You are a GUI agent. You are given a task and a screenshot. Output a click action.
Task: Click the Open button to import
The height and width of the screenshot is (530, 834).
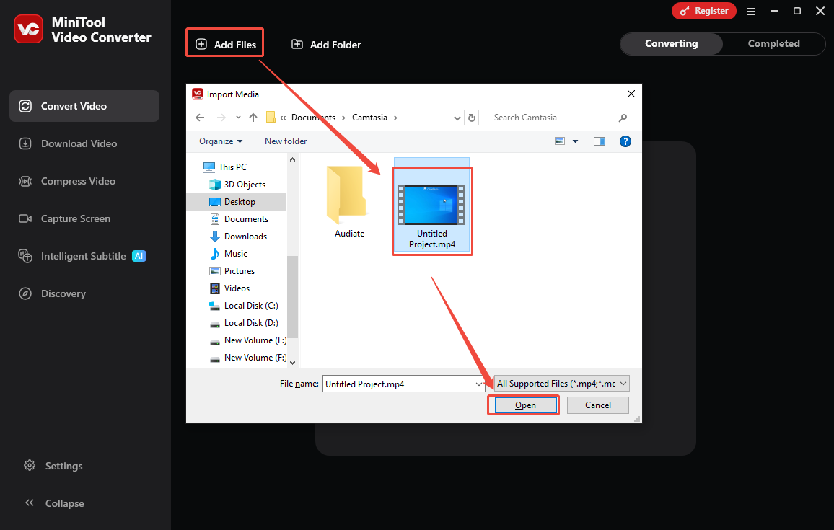(x=523, y=405)
